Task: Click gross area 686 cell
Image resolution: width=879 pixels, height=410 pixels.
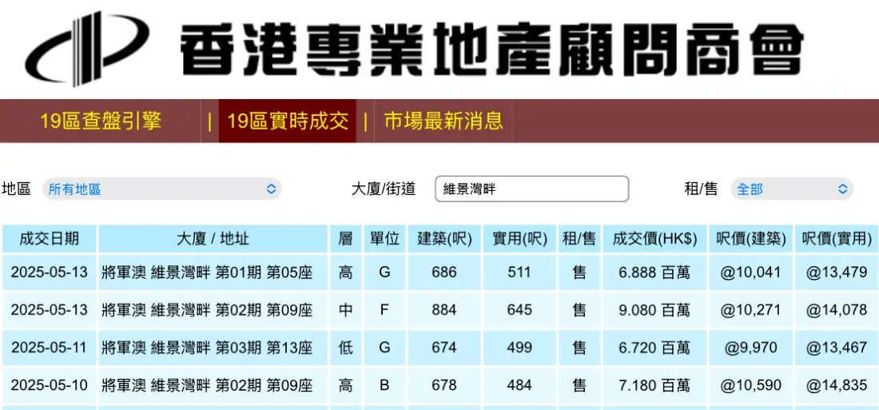Action: (444, 273)
